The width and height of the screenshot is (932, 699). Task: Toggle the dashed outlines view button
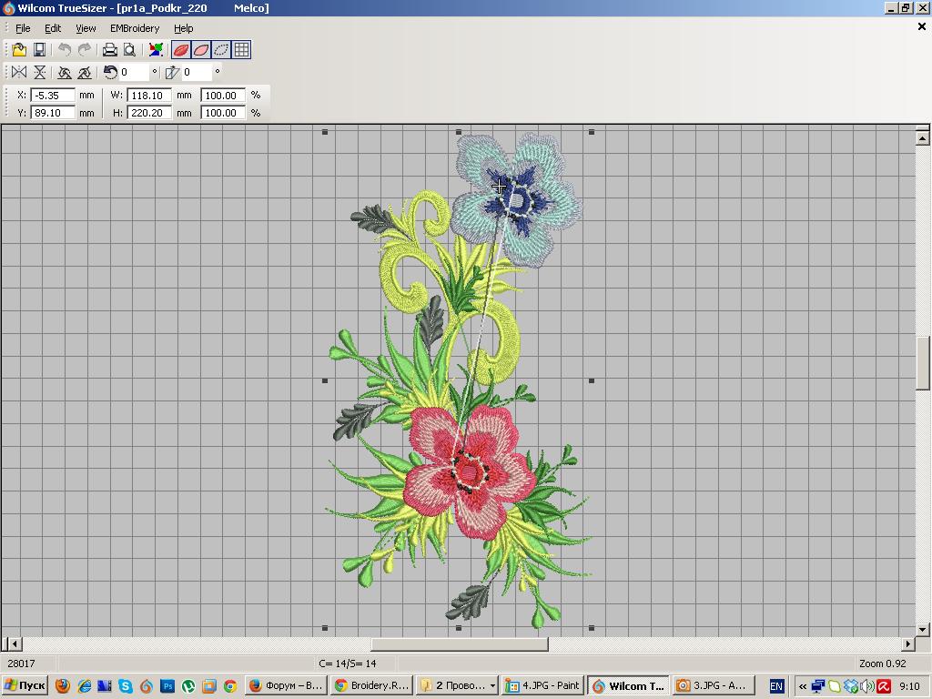(x=221, y=50)
